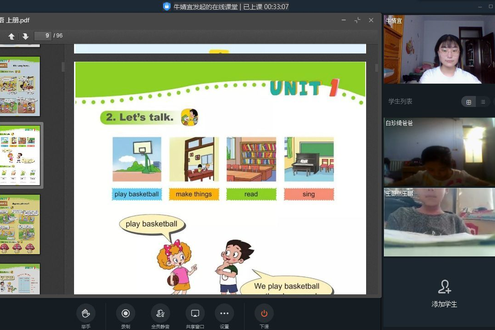The height and width of the screenshot is (330, 495).
Task: Open the page thumbnail above the selected one
Action: [x=20, y=86]
